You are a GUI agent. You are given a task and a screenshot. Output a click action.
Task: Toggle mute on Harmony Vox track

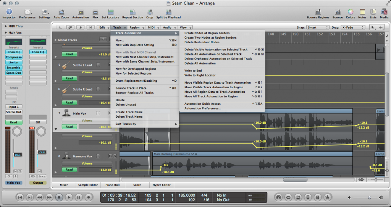110,156
